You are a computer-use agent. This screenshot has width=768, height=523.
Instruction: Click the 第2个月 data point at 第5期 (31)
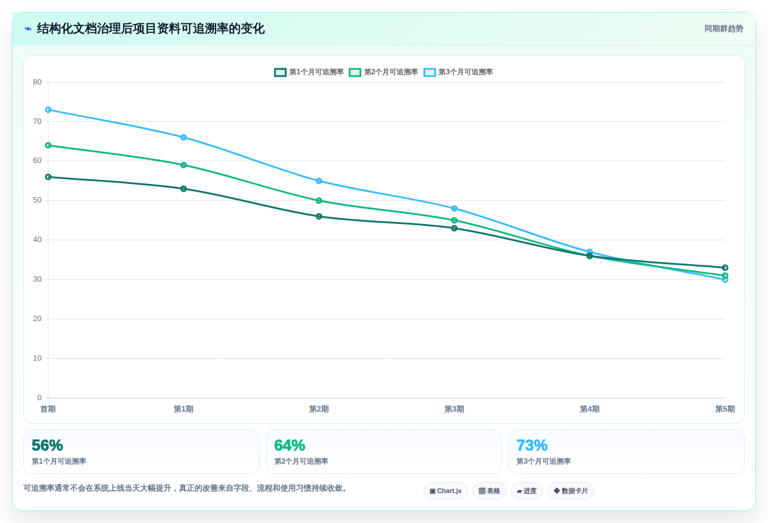(725, 276)
